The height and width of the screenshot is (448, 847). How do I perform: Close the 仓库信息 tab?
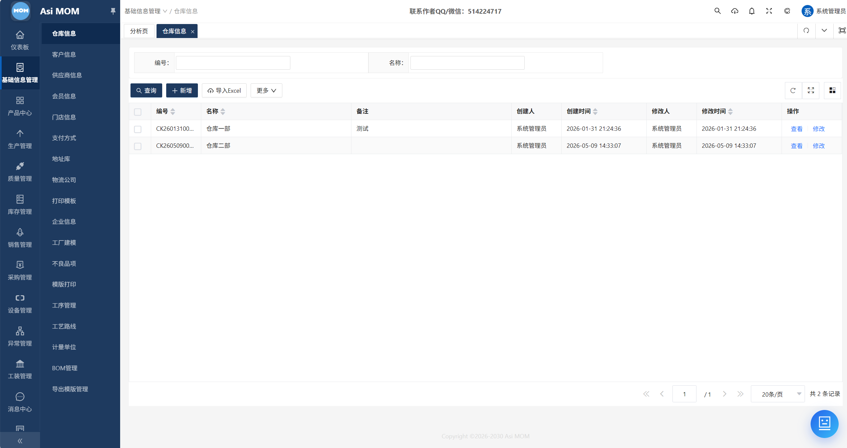pos(193,31)
